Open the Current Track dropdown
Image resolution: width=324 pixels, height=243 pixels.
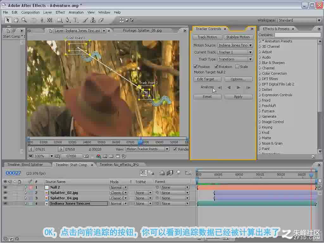235,52
